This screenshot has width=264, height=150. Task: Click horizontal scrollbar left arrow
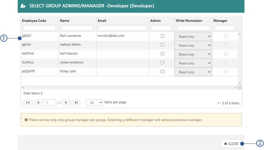click(x=23, y=87)
